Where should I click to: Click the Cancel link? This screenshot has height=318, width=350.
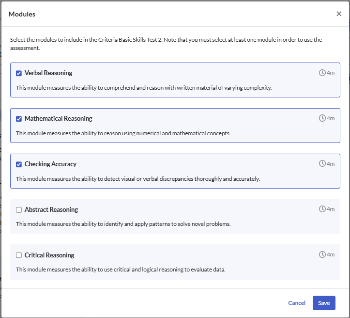(297, 303)
